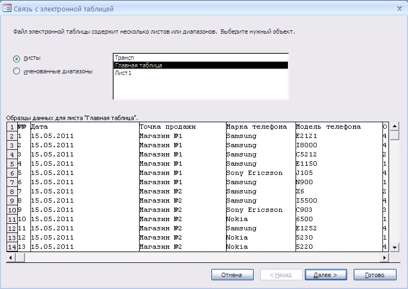Click the horizontal scrollbar right arrow
The width and height of the screenshot is (408, 289).
click(x=384, y=258)
